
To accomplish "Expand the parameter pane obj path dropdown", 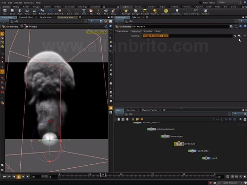I will coord(236,21).
